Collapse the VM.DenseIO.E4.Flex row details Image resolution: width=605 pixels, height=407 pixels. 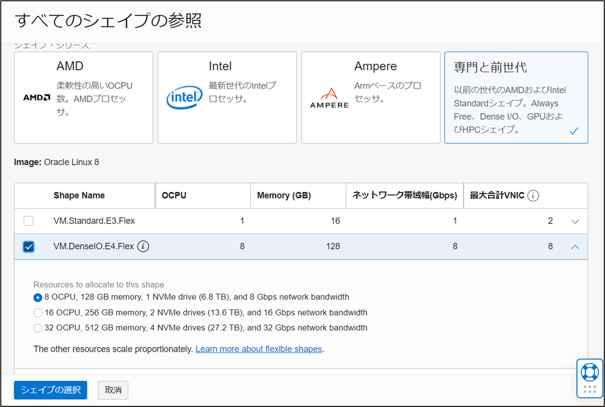point(575,247)
